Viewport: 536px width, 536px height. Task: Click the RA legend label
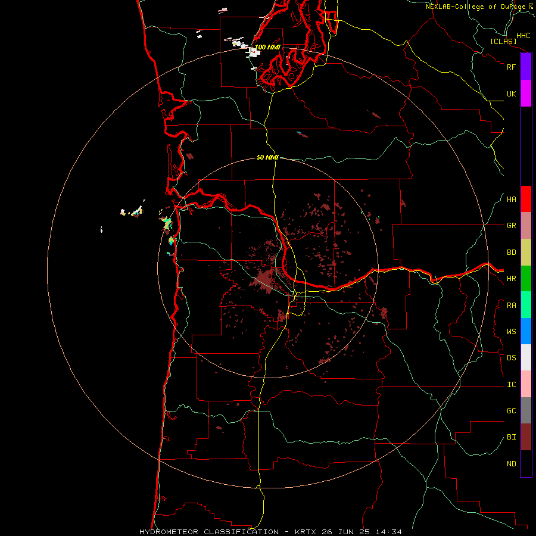(x=511, y=306)
